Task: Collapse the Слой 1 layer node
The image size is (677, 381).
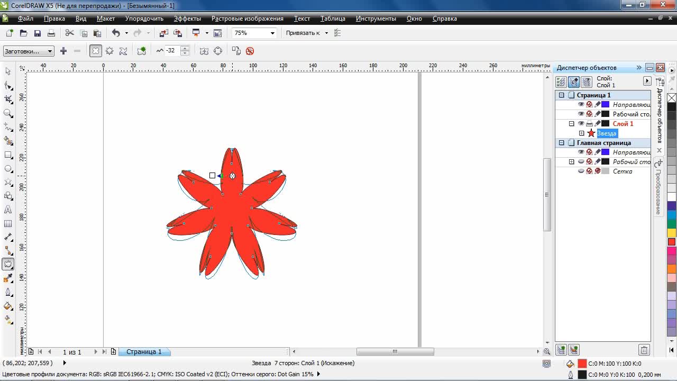Action: (x=571, y=124)
